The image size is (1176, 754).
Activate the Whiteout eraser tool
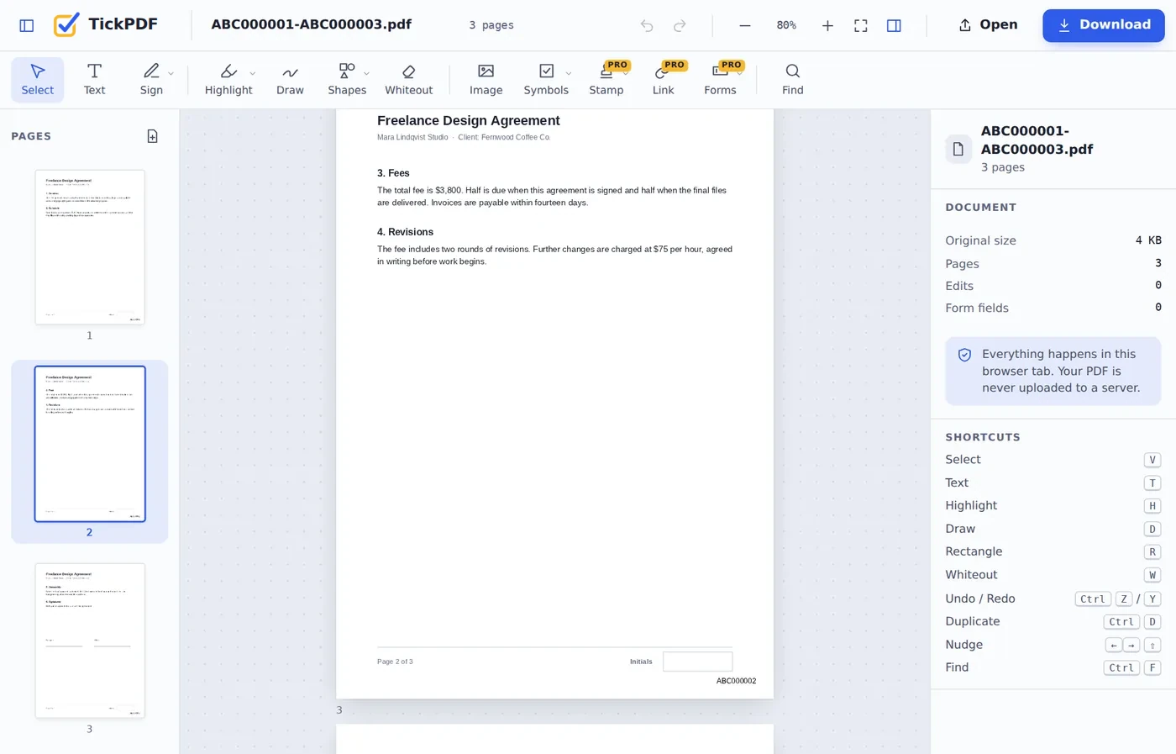point(409,80)
